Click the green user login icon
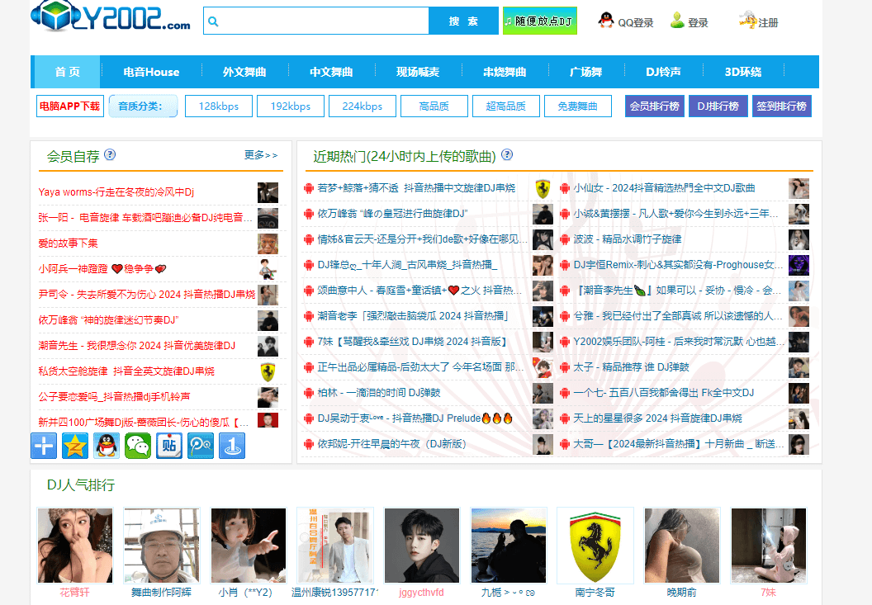This screenshot has height=605, width=872. pyautogui.click(x=677, y=21)
